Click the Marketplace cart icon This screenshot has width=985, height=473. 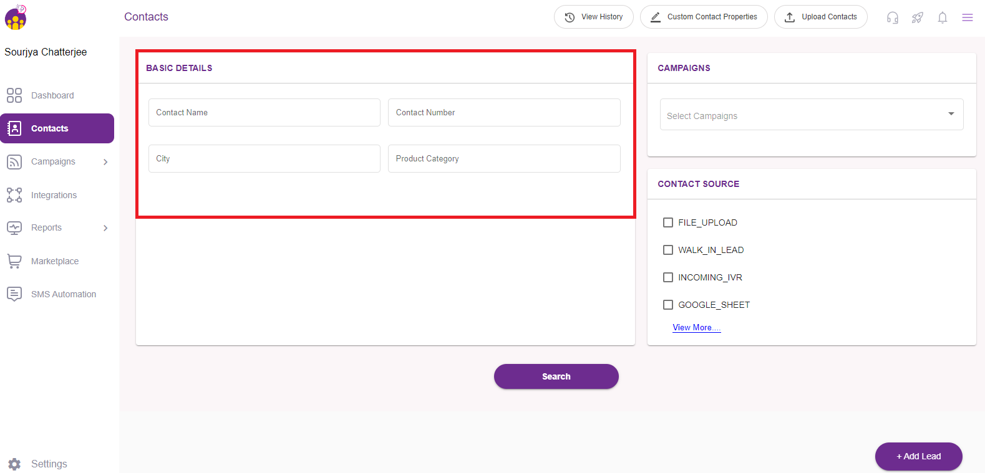14,261
